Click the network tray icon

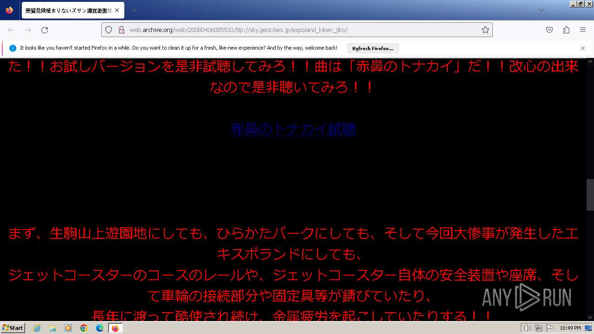click(x=539, y=328)
